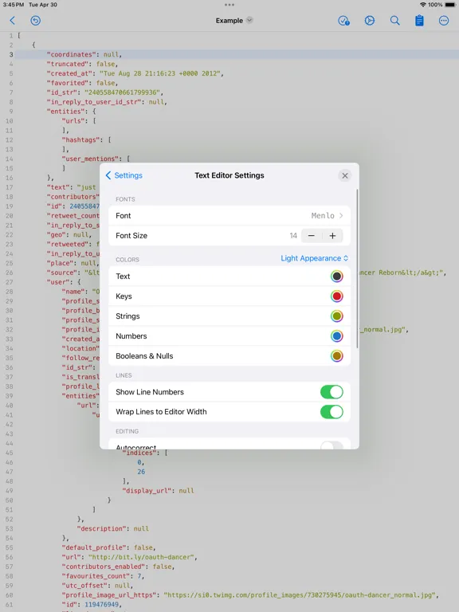
Task: Tap the back chevron in the top toolbar
Action: pyautogui.click(x=13, y=20)
